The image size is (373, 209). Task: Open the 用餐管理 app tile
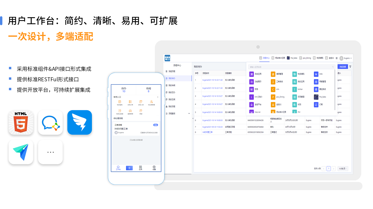320,82
